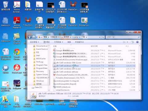Open the Google Chrome desktop shortcut
This screenshot has height=111, width=148.
coord(17,54)
